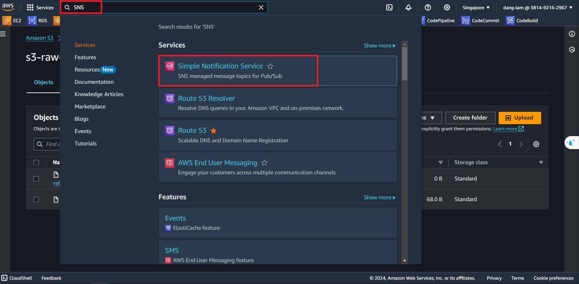Open table preferences gear icon

pos(536,144)
